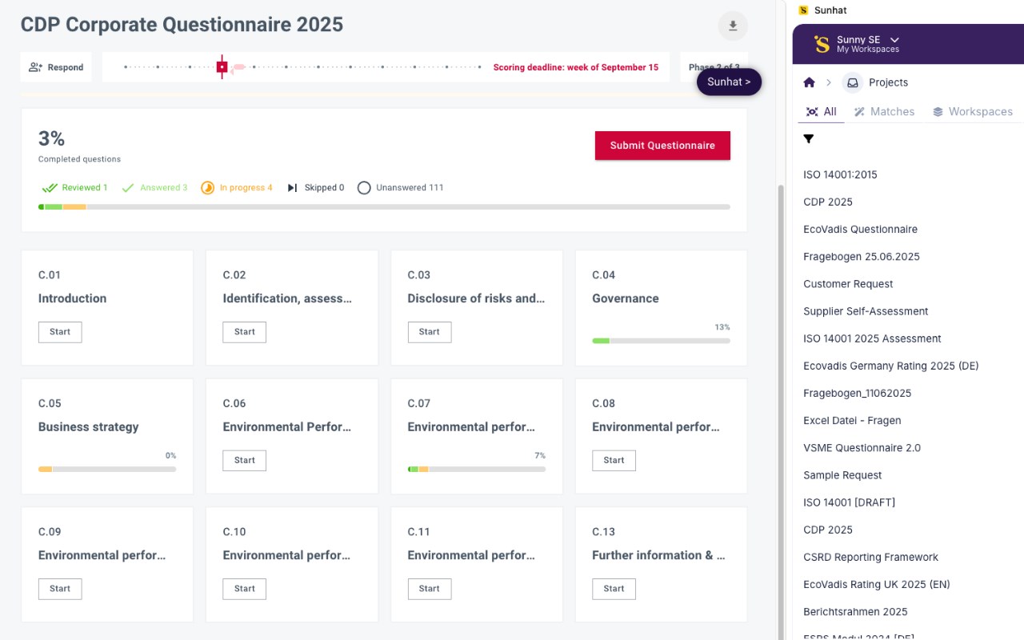
Task: Click the C.04 Governance progress bar
Action: [x=661, y=341]
